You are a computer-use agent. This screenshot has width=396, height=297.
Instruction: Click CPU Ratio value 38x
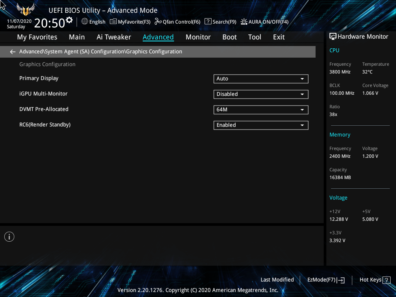[x=333, y=114]
